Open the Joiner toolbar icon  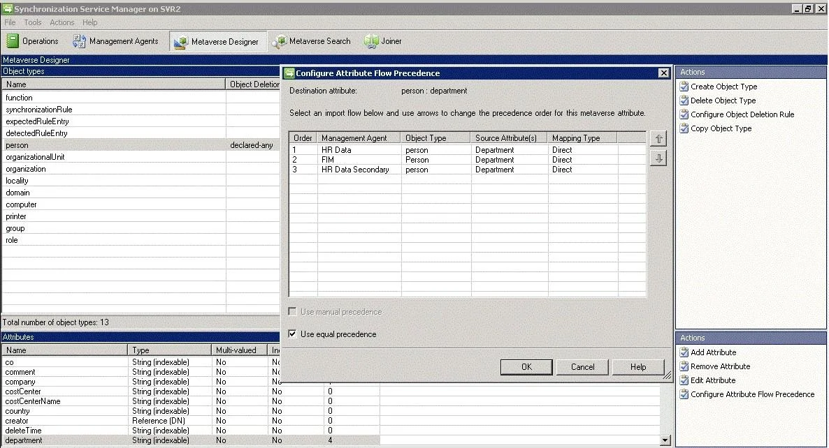click(371, 41)
